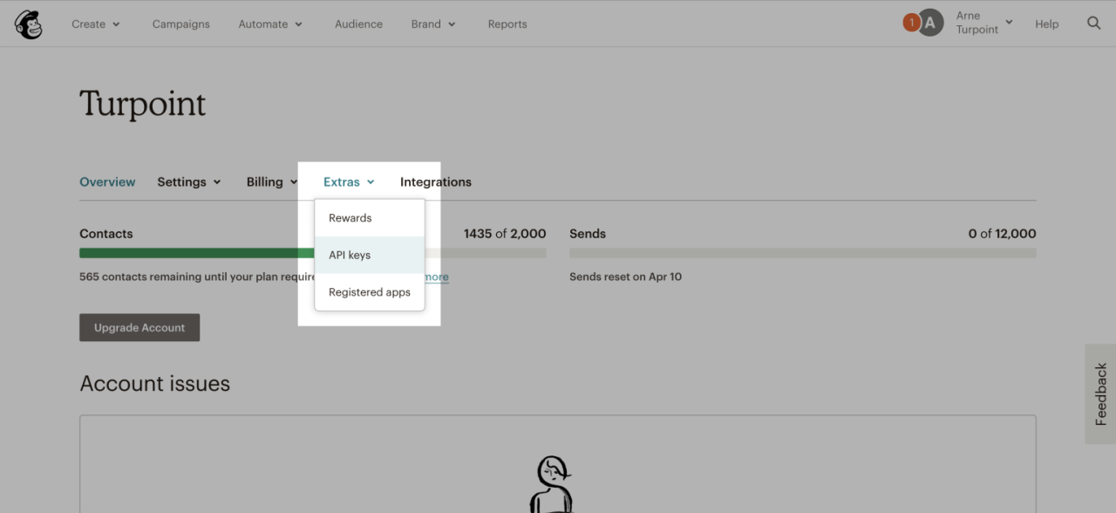Screen dimensions: 1116x513
Task: Expand the Create menu
Action: [96, 24]
